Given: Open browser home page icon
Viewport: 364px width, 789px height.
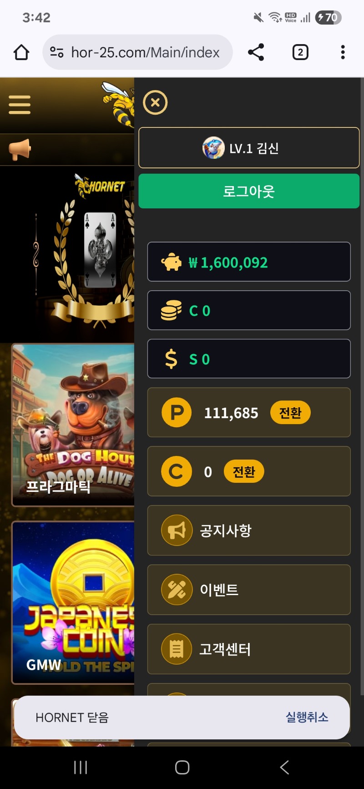Looking at the screenshot, I should click(21, 52).
